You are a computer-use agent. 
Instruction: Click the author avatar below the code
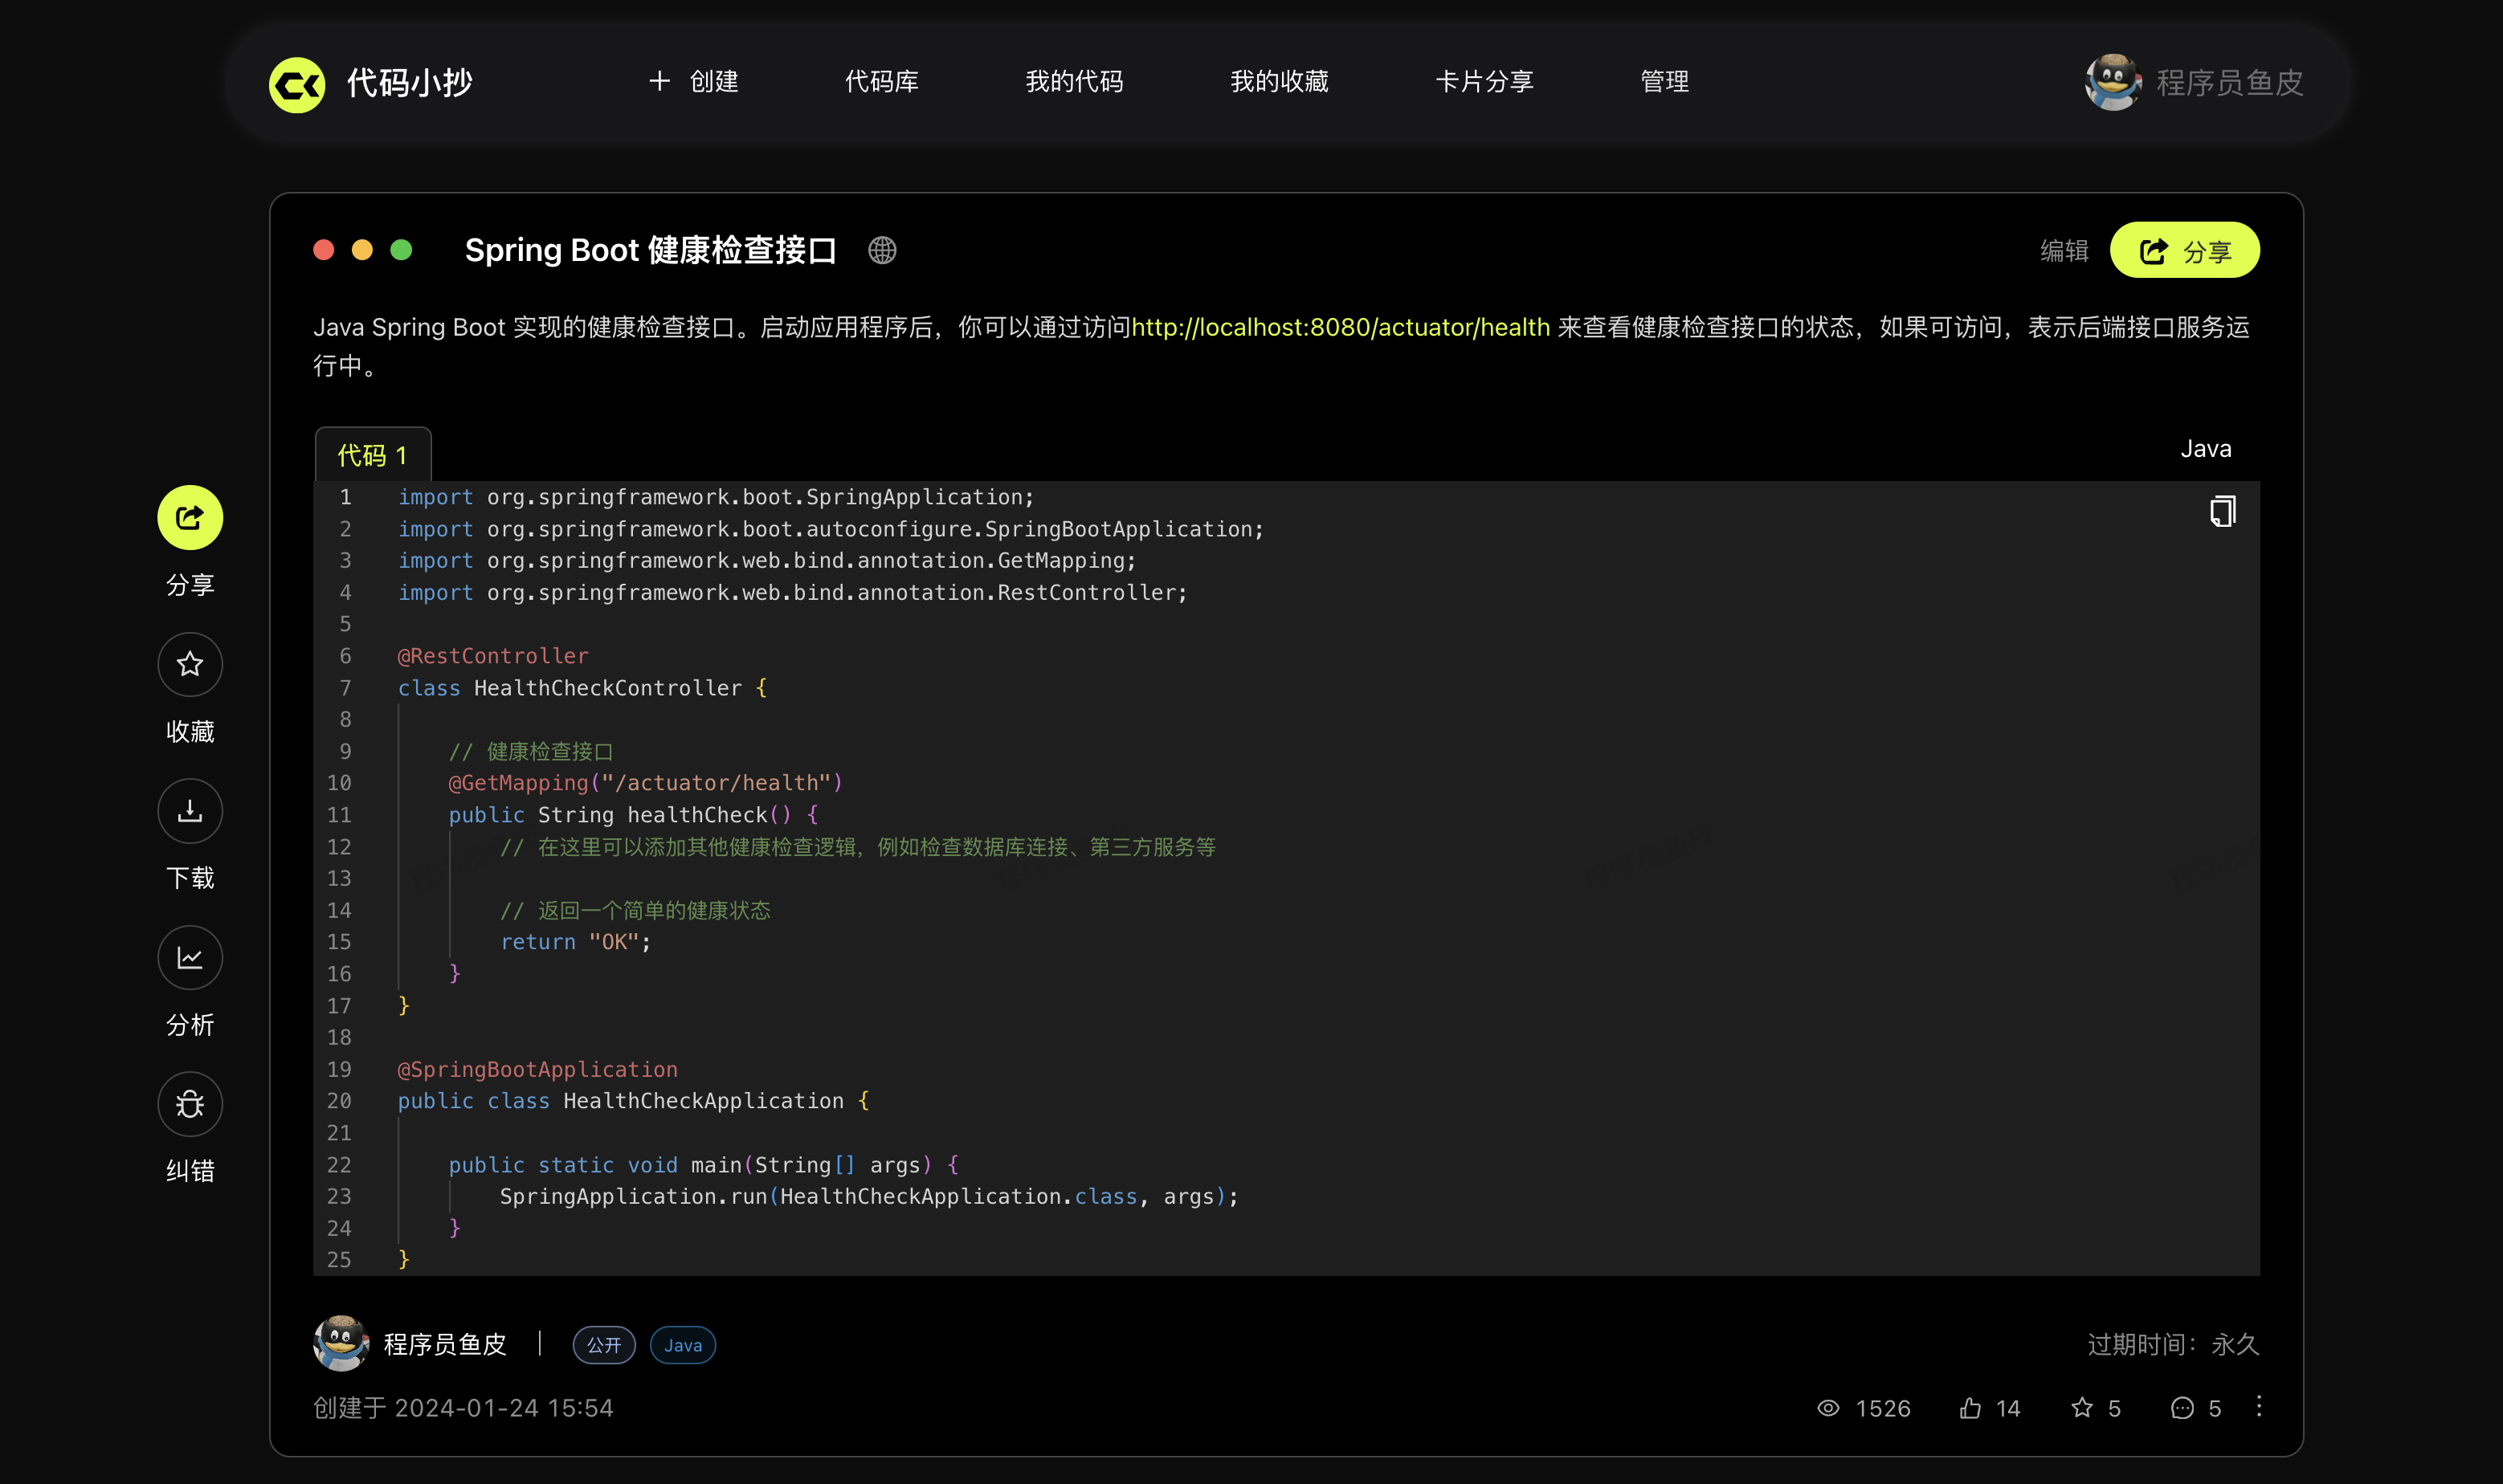click(340, 1344)
